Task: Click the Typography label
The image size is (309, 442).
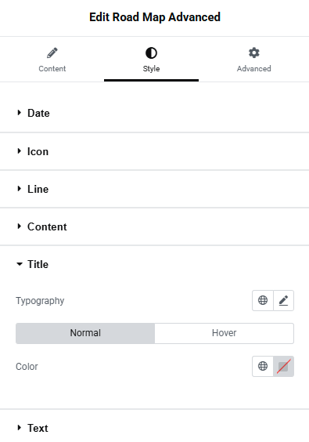Action: [40, 301]
